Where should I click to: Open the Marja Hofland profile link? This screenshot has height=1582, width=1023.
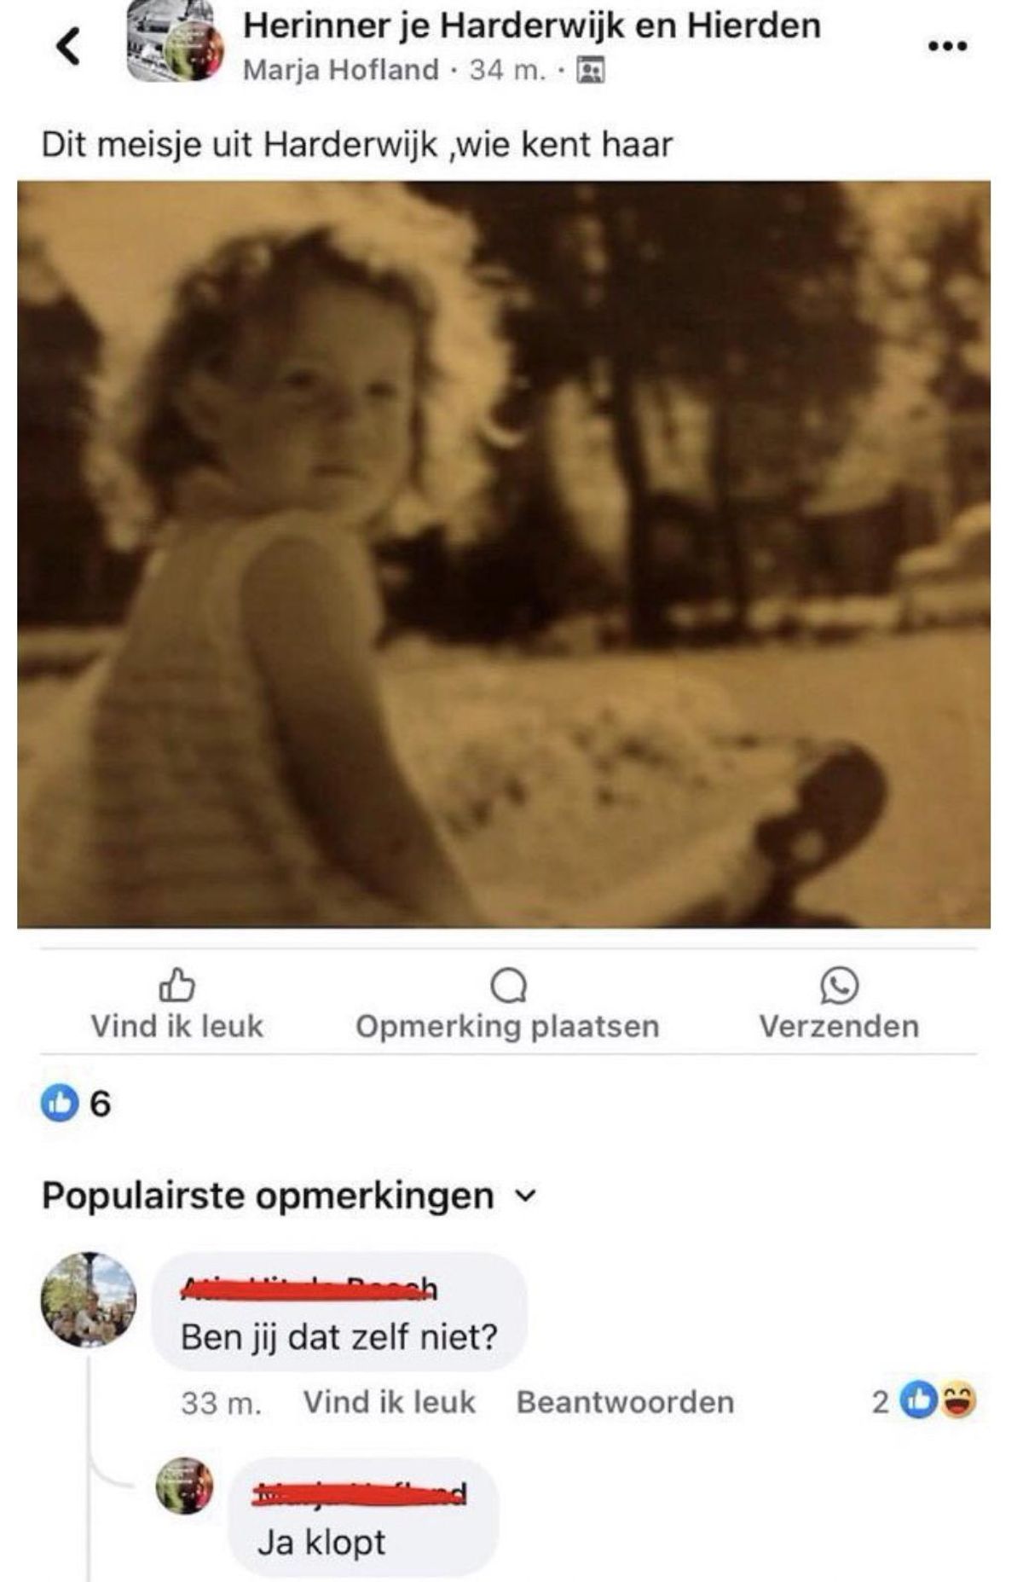341,70
